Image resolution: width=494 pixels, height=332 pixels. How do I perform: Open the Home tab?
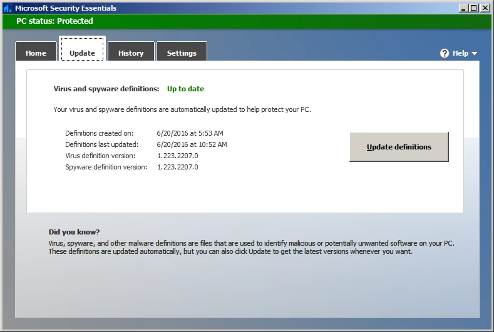click(36, 51)
